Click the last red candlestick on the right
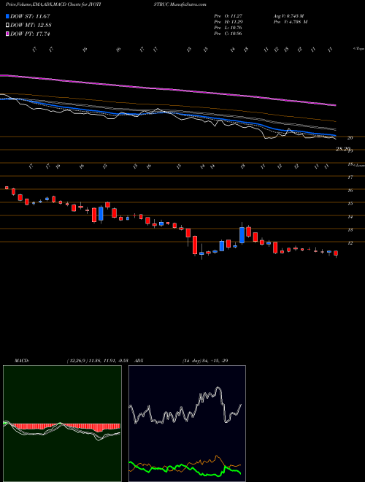Image resolution: width=365 pixels, height=482 pixels. [x=336, y=253]
